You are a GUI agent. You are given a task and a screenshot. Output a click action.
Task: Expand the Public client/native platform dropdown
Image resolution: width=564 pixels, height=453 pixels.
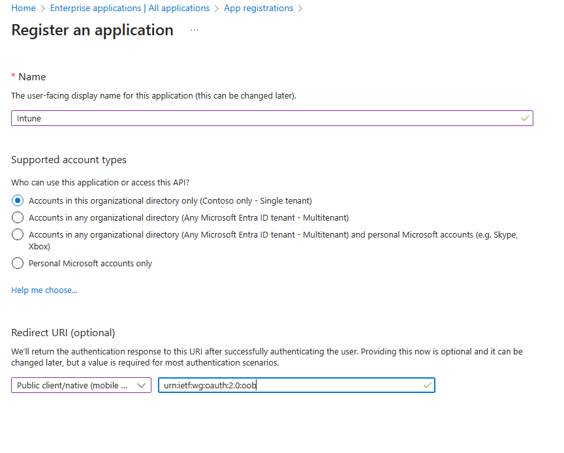(x=82, y=385)
